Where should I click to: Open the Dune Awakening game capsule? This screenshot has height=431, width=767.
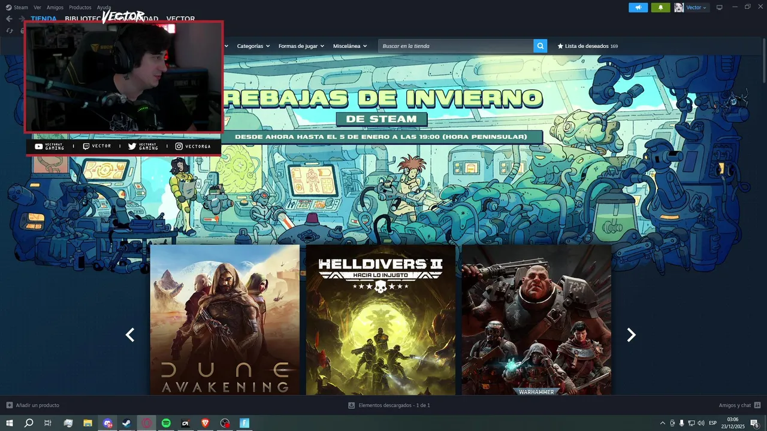(x=225, y=320)
